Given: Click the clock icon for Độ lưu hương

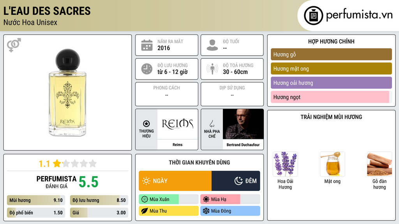Looking at the screenshot, I should pyautogui.click(x=147, y=69).
